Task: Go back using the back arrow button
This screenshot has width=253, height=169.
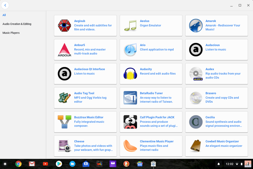Action: pyautogui.click(x=5, y=5)
